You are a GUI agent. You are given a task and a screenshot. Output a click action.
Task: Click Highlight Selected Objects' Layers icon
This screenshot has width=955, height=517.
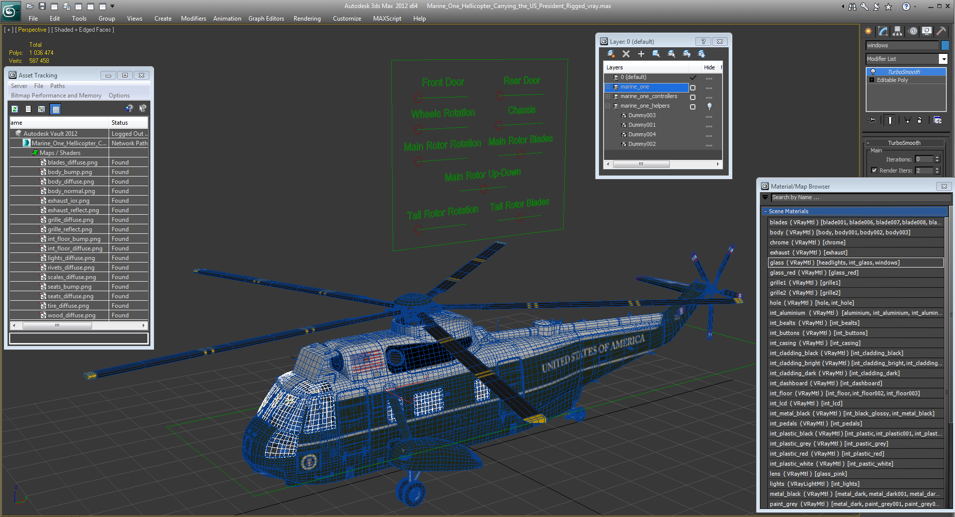point(671,54)
